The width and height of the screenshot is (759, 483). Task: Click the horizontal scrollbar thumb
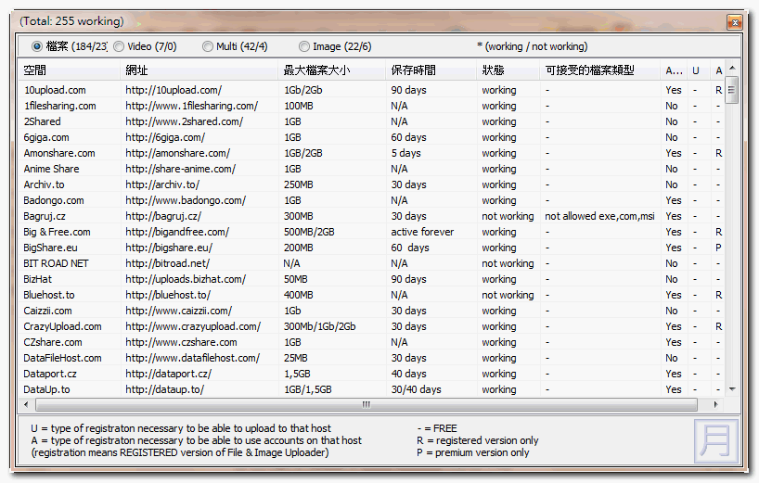367,404
